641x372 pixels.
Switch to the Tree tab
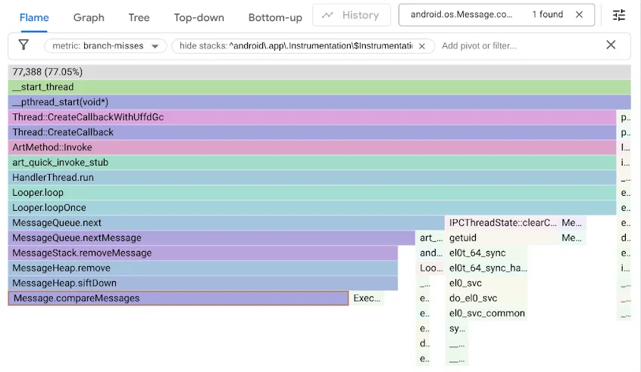tap(139, 17)
